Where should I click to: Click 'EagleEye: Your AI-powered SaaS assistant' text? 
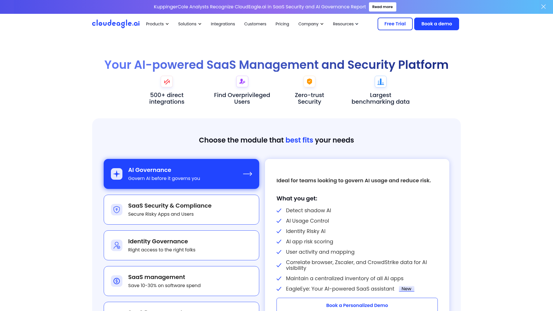coord(340,289)
